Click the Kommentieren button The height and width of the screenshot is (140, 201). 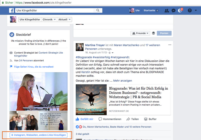click(110, 119)
